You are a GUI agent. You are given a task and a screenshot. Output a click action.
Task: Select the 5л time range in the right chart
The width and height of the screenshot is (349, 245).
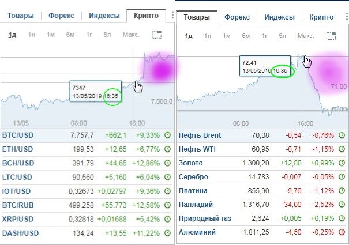pos(283,36)
